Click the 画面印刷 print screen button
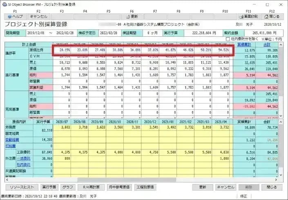288x200 pixels. click(x=249, y=17)
